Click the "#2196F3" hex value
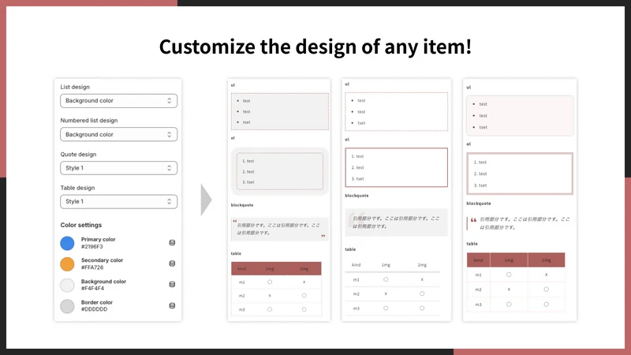Screen dimensions: 631x355 [91, 247]
